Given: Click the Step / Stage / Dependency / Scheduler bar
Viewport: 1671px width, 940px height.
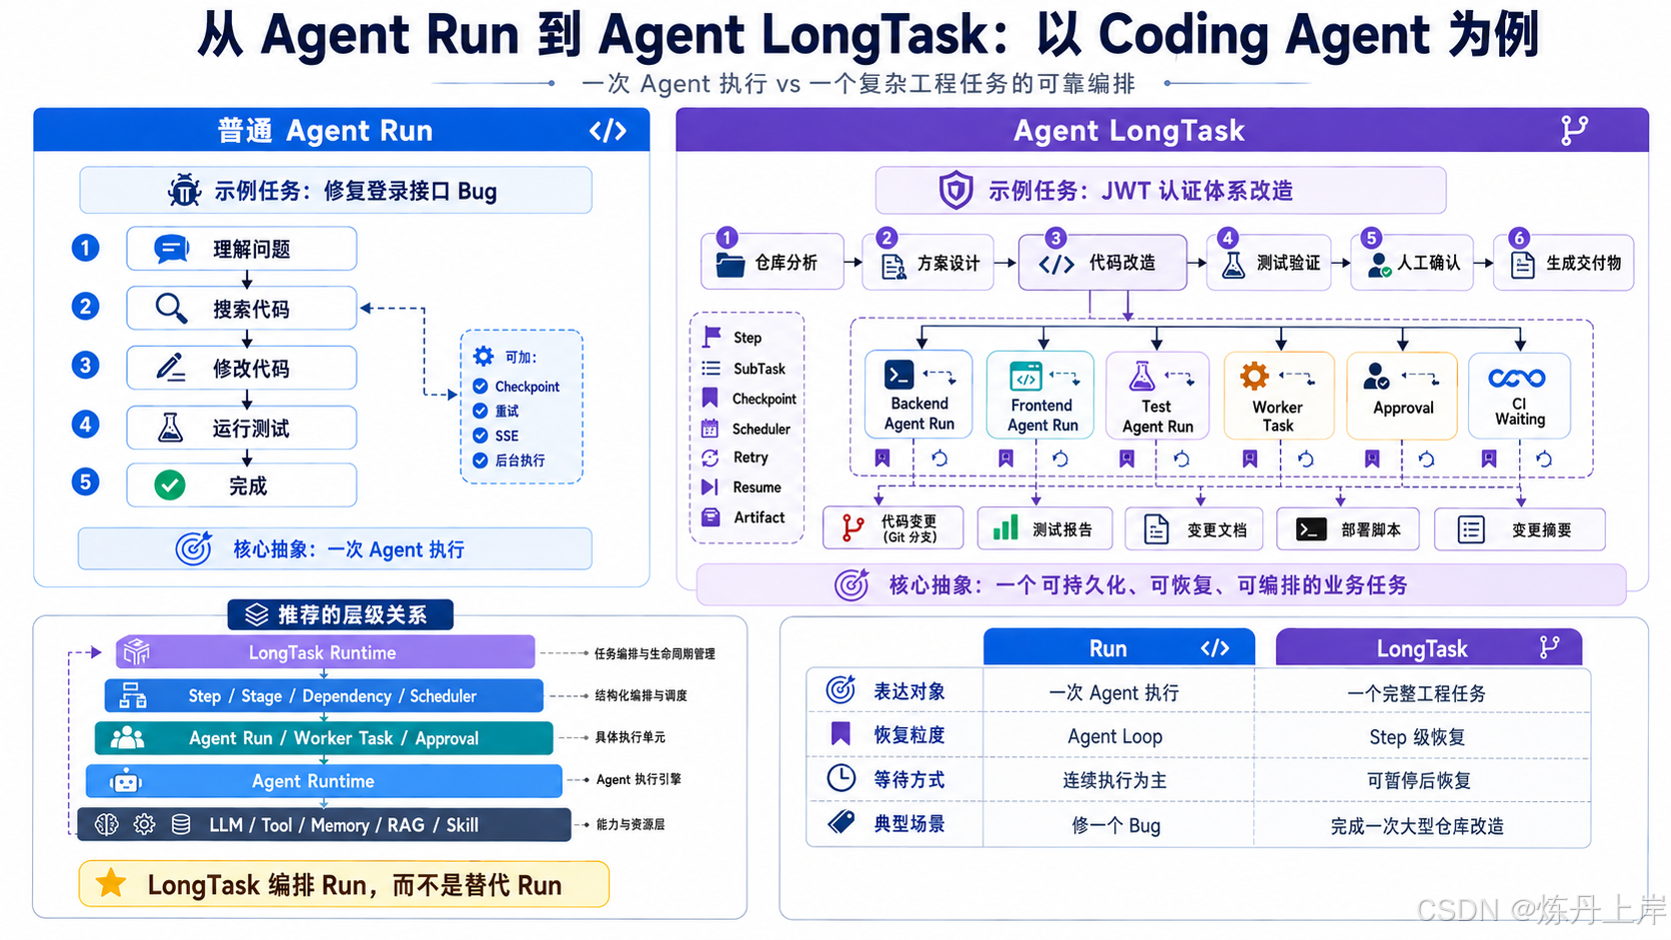Looking at the screenshot, I should (x=324, y=695).
